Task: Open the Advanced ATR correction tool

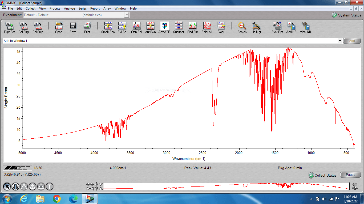Action: coord(164,27)
